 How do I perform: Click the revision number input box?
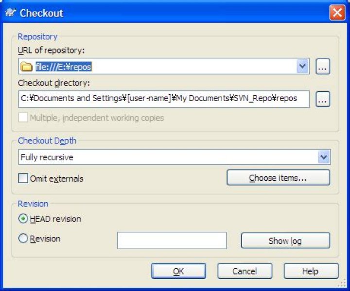pos(172,240)
